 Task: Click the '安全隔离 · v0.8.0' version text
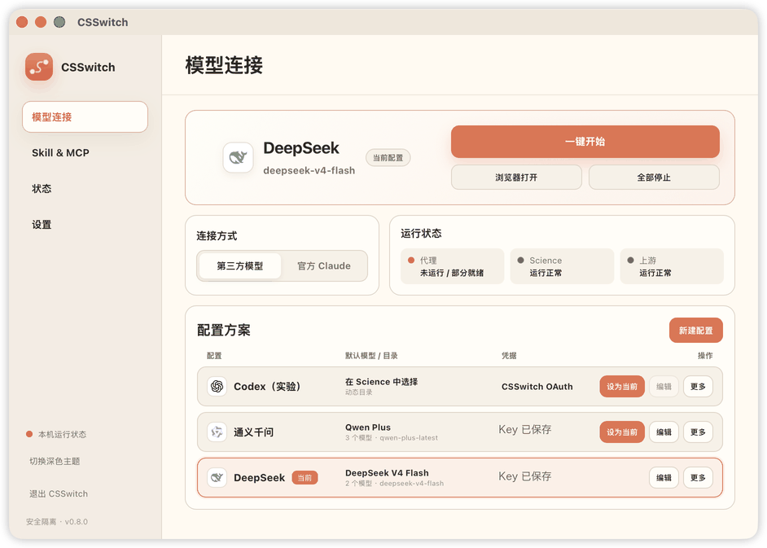[x=57, y=522]
